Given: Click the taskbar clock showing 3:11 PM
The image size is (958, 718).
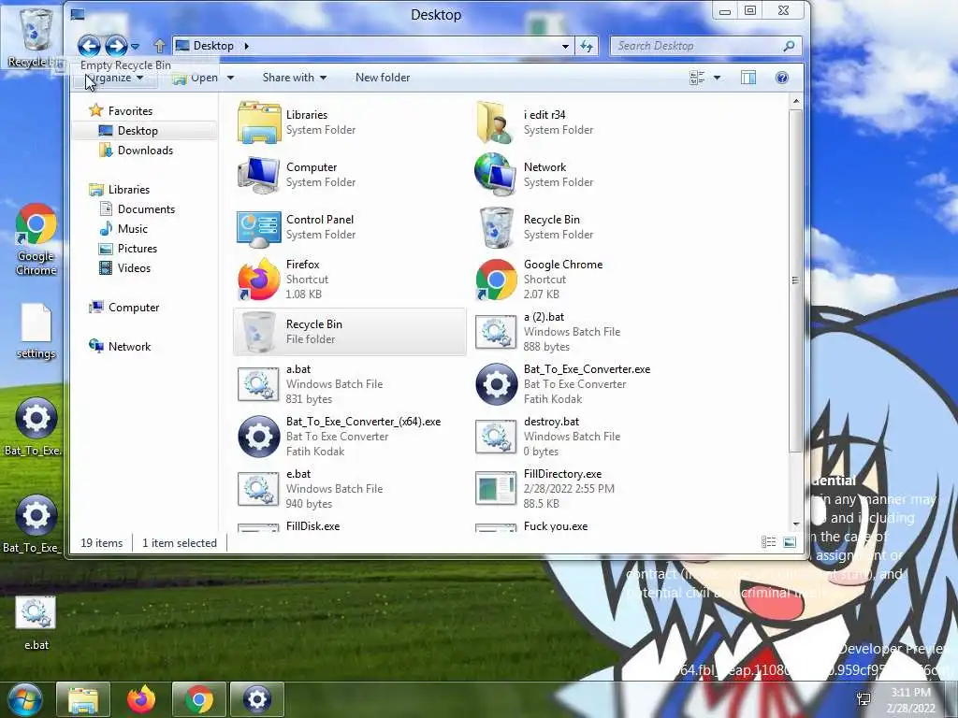Looking at the screenshot, I should (911, 700).
